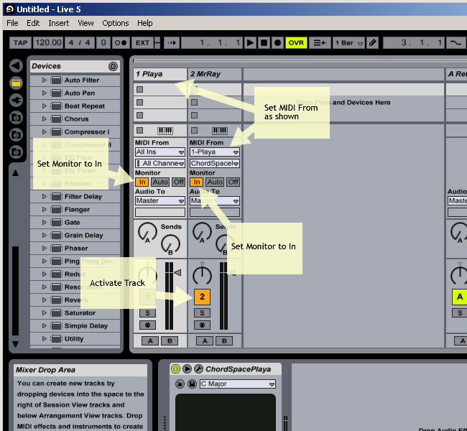The width and height of the screenshot is (467, 431).
Task: Open the Edit menu
Action: click(x=33, y=23)
